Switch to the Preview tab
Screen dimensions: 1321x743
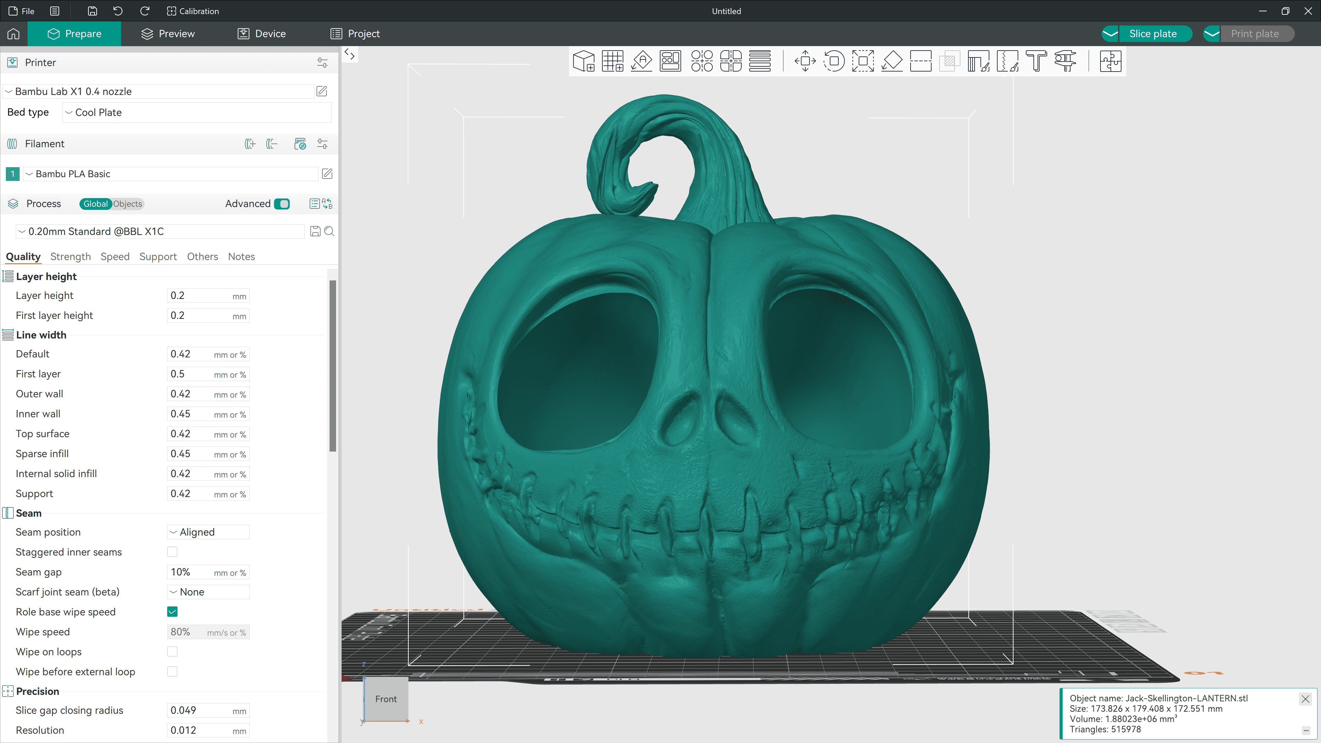(x=168, y=34)
